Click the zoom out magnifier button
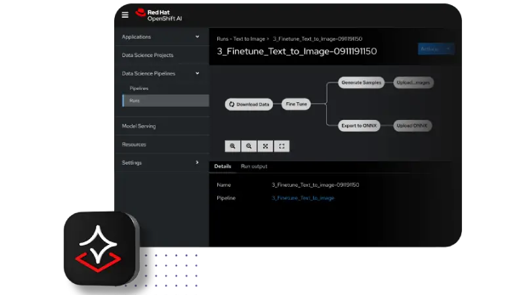 click(x=249, y=146)
